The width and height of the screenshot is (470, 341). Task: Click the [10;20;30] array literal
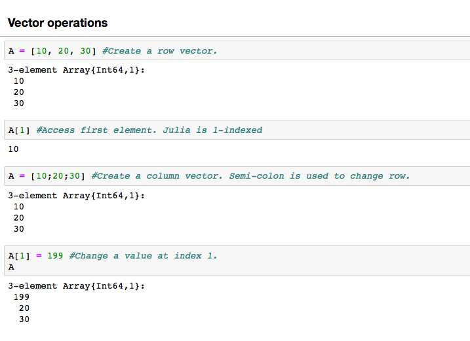click(x=58, y=176)
